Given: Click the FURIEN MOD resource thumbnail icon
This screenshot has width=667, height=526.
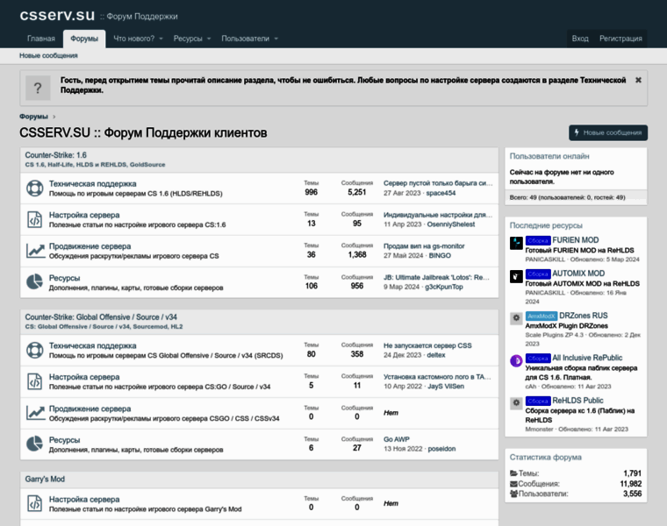Looking at the screenshot, I should coord(517,245).
